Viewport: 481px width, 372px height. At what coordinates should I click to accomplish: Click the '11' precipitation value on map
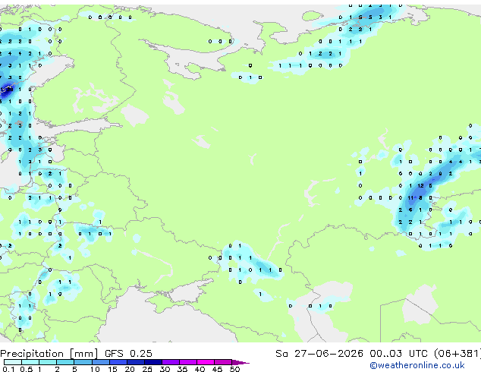point(410,198)
